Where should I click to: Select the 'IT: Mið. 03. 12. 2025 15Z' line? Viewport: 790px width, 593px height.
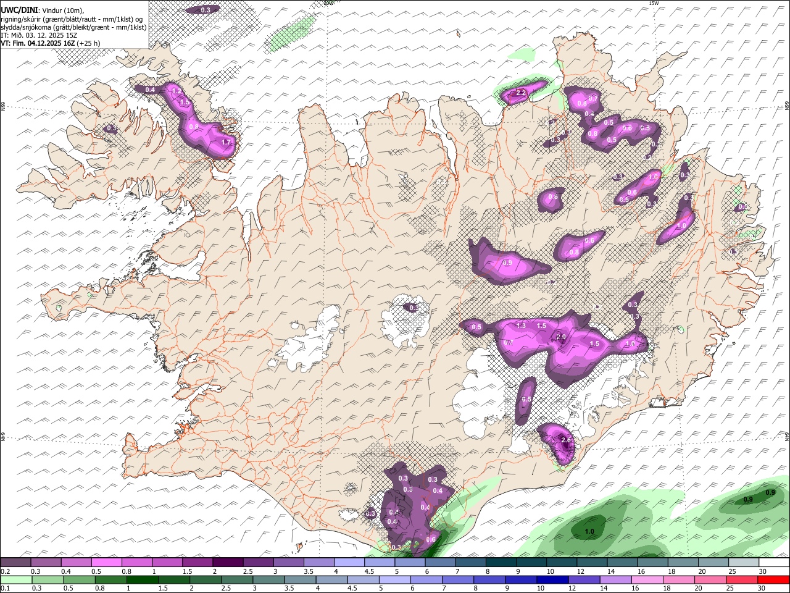click(x=39, y=35)
